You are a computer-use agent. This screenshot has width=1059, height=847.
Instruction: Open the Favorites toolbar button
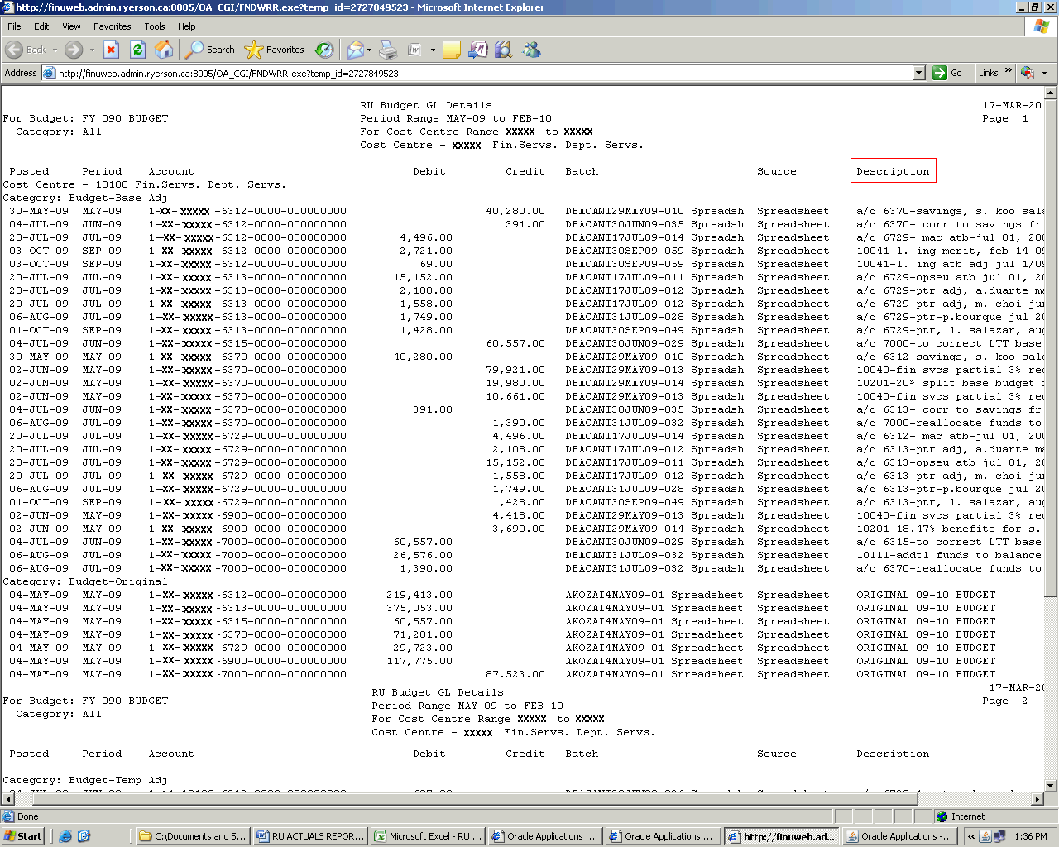click(x=275, y=50)
